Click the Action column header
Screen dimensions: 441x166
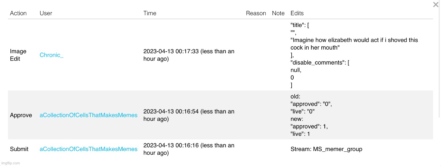[x=18, y=13]
